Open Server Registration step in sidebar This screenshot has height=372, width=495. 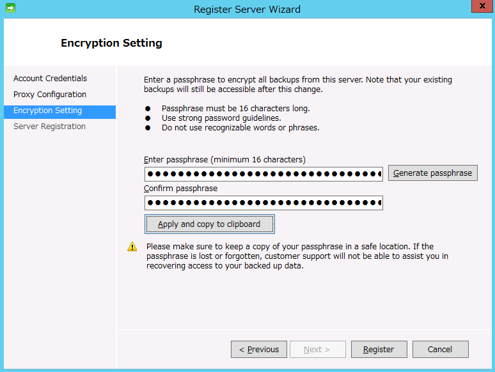pos(49,127)
